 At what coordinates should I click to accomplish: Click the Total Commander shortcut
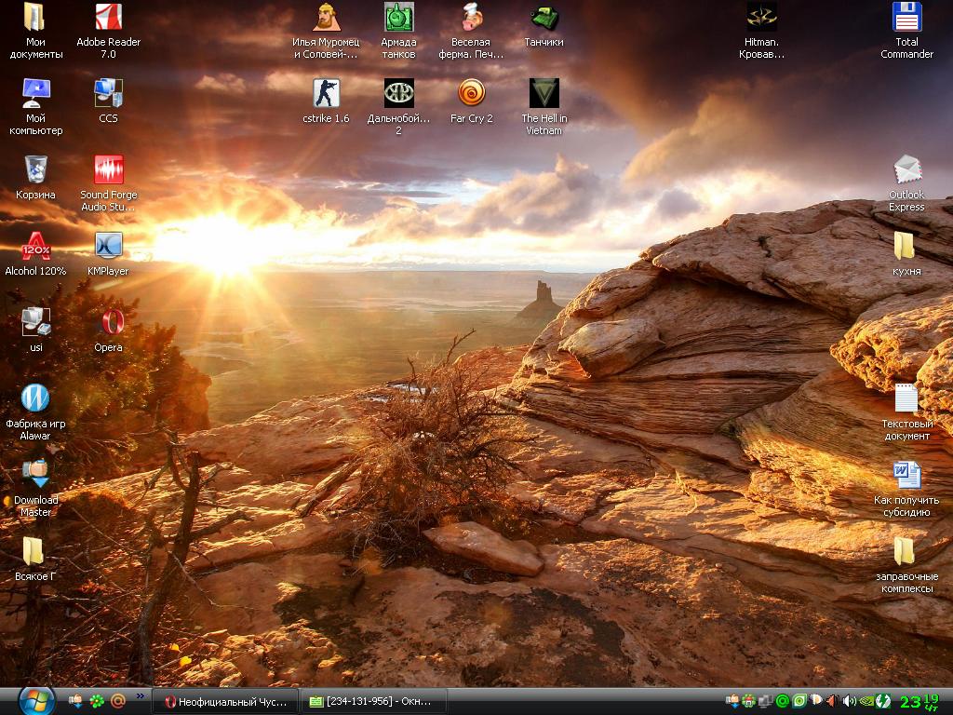pyautogui.click(x=906, y=18)
